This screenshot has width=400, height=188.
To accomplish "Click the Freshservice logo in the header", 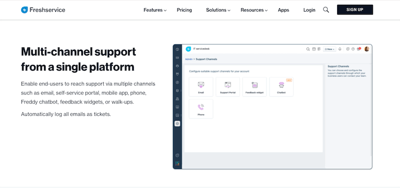I will (43, 10).
